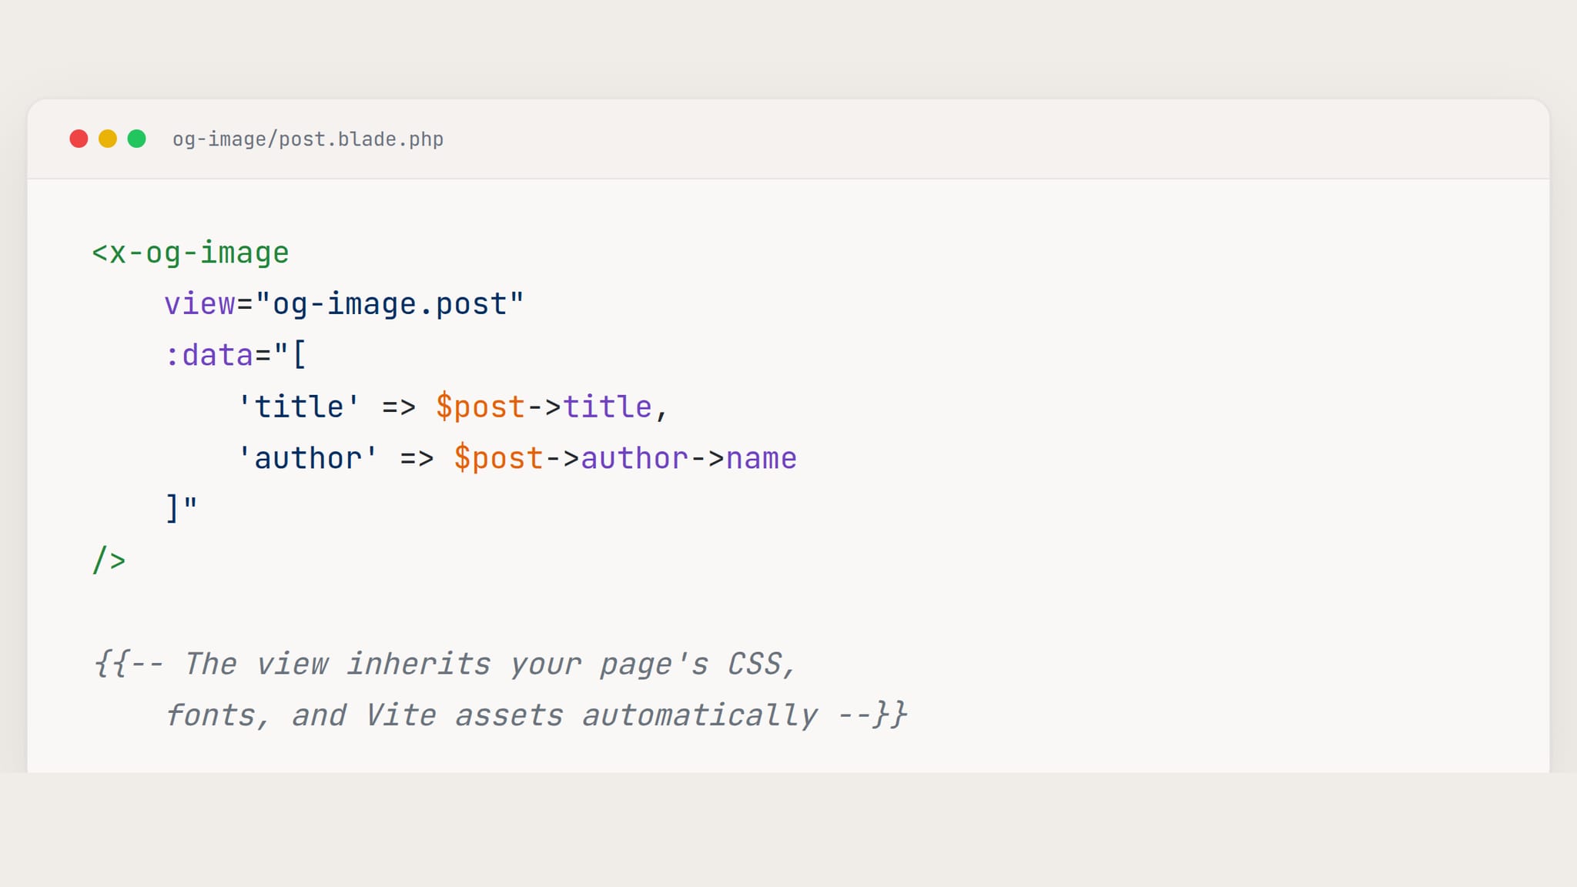This screenshot has height=887, width=1577.
Task: Click the comment closer --}}
Action: click(x=872, y=715)
